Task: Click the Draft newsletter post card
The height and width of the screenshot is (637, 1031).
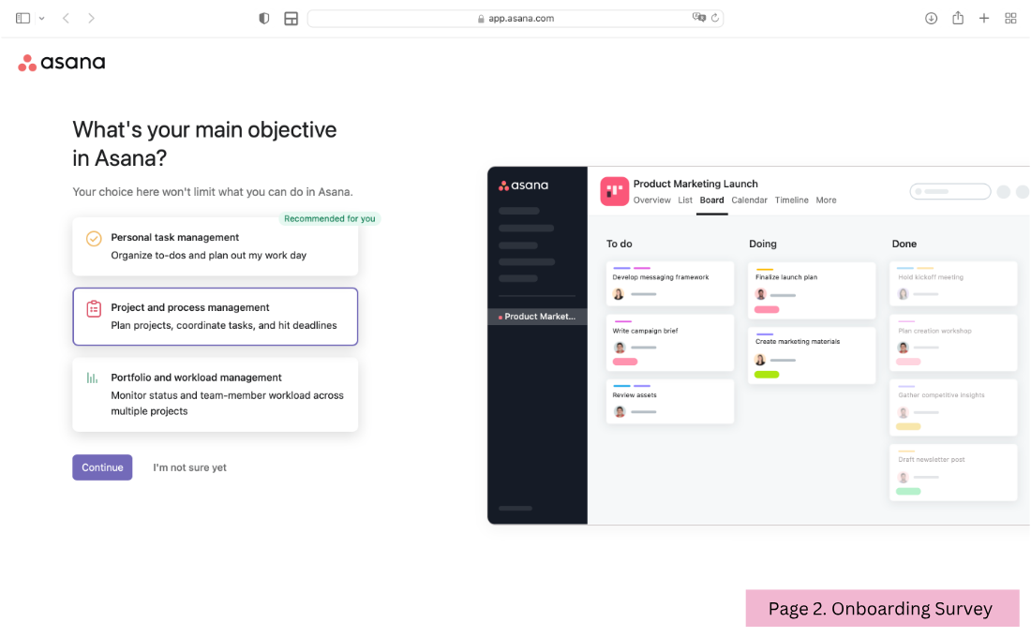Action: (x=953, y=473)
